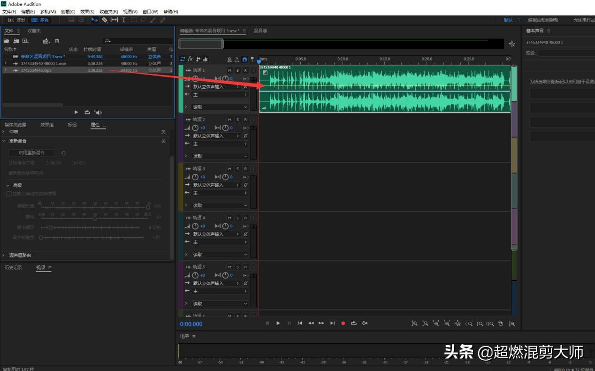
Task: Move playhead to previous marker button
Action: 300,323
